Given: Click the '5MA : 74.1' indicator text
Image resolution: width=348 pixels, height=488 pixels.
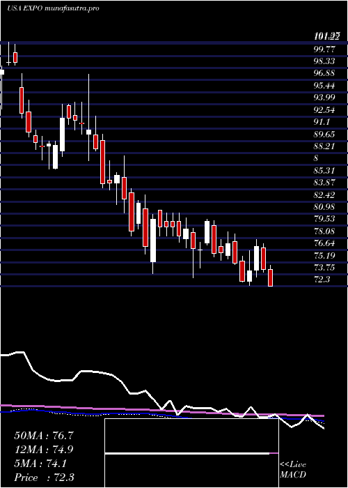Looking at the screenshot, I should tap(40, 464).
